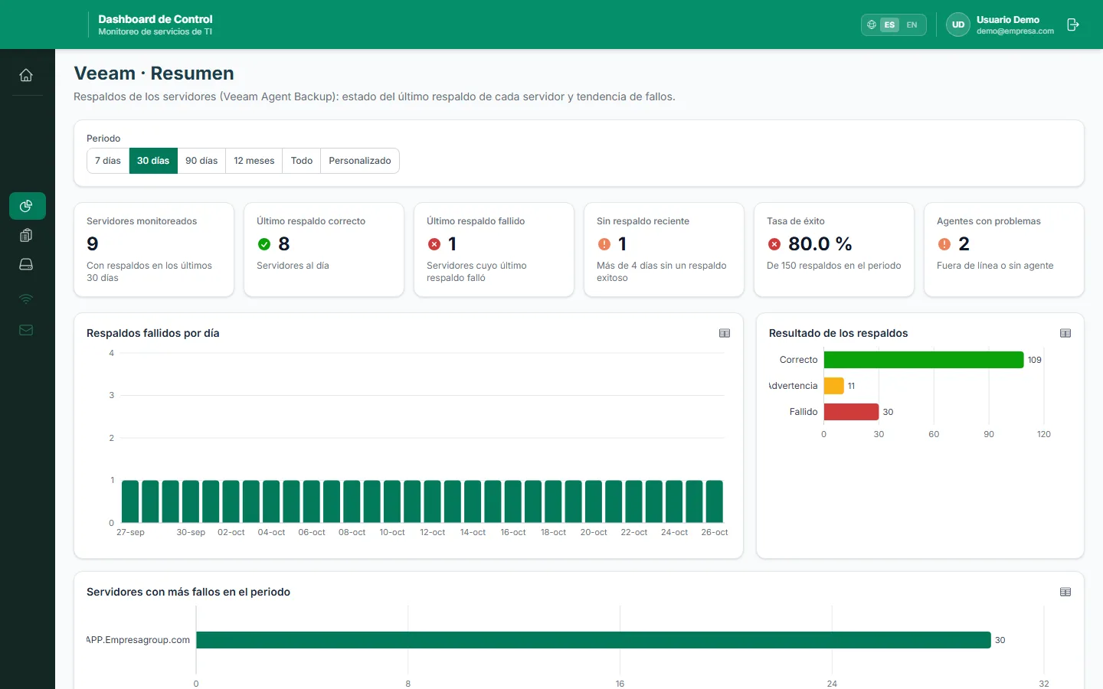Open the clipboard reports sidebar icon

click(x=26, y=235)
